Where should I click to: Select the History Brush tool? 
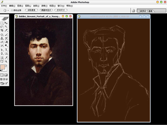[x=6, y=38]
